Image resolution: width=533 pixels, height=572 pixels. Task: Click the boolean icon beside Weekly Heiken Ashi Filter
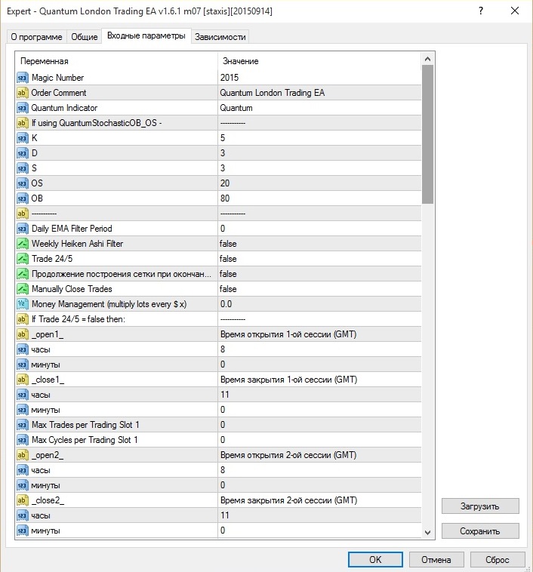(22, 244)
